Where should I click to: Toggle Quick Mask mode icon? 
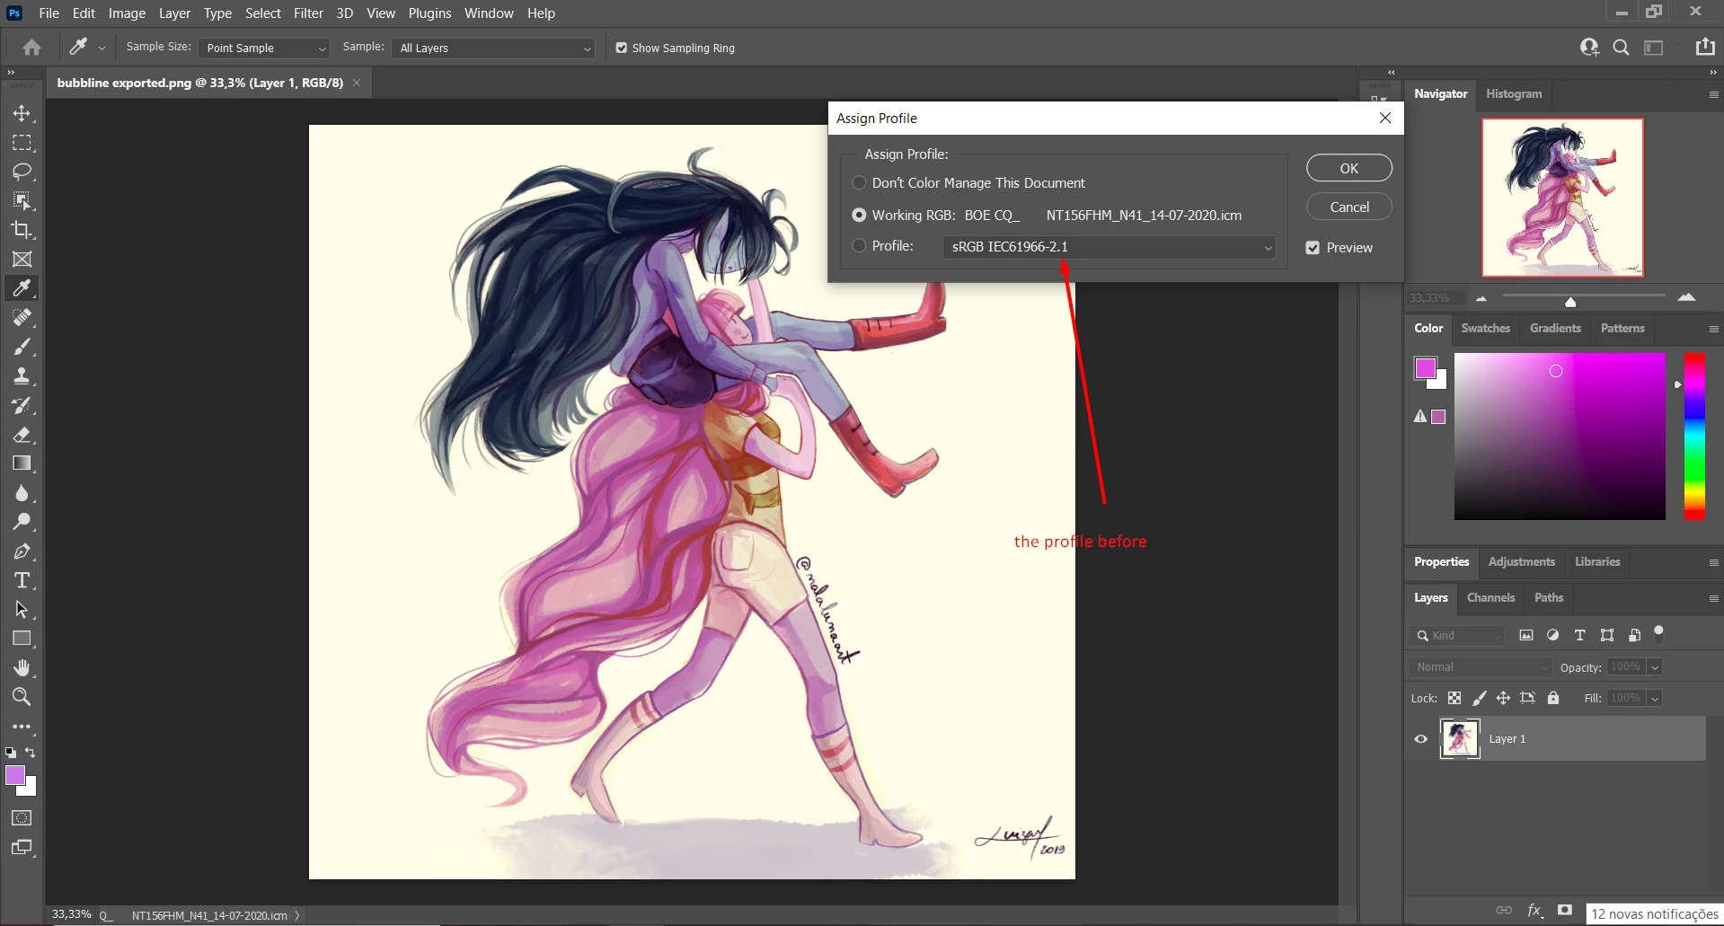(x=22, y=818)
